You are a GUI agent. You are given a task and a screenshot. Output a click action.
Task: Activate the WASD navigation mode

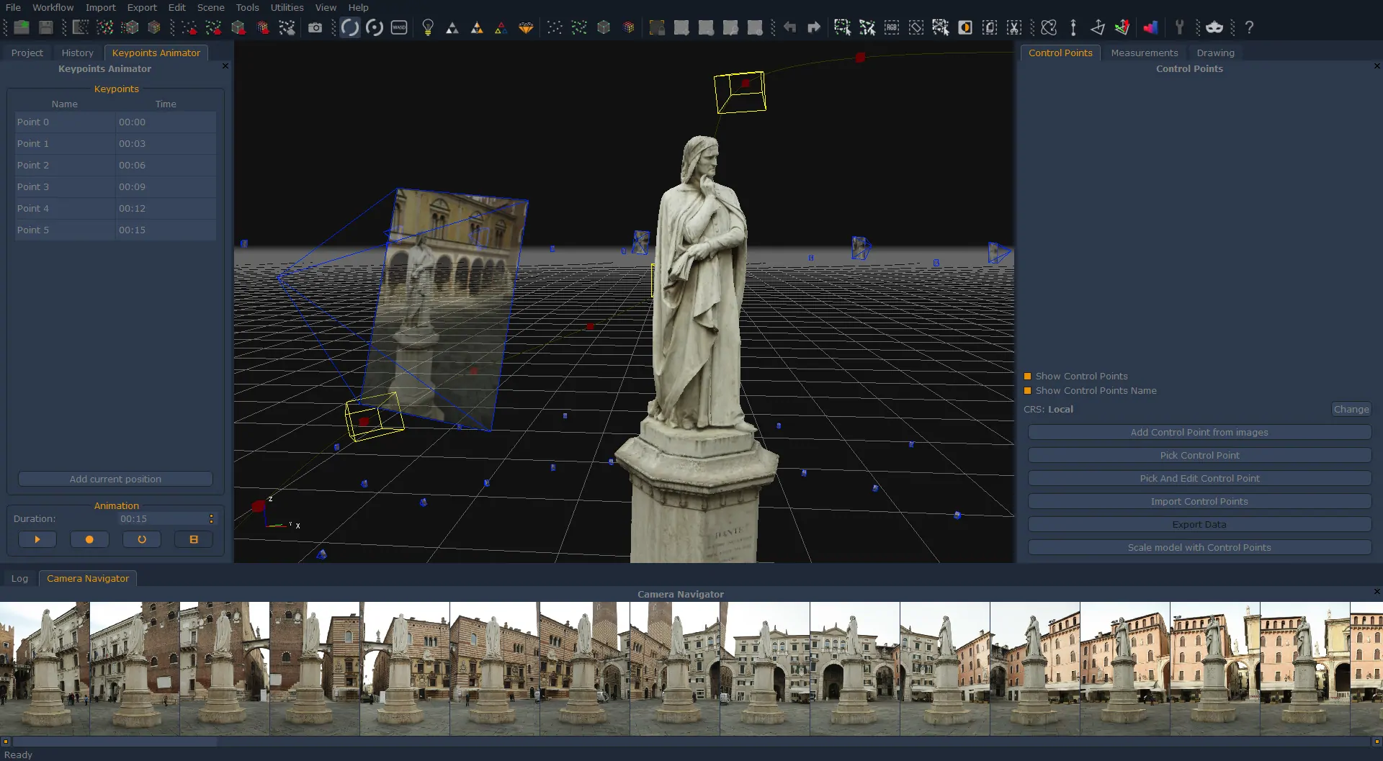[399, 27]
